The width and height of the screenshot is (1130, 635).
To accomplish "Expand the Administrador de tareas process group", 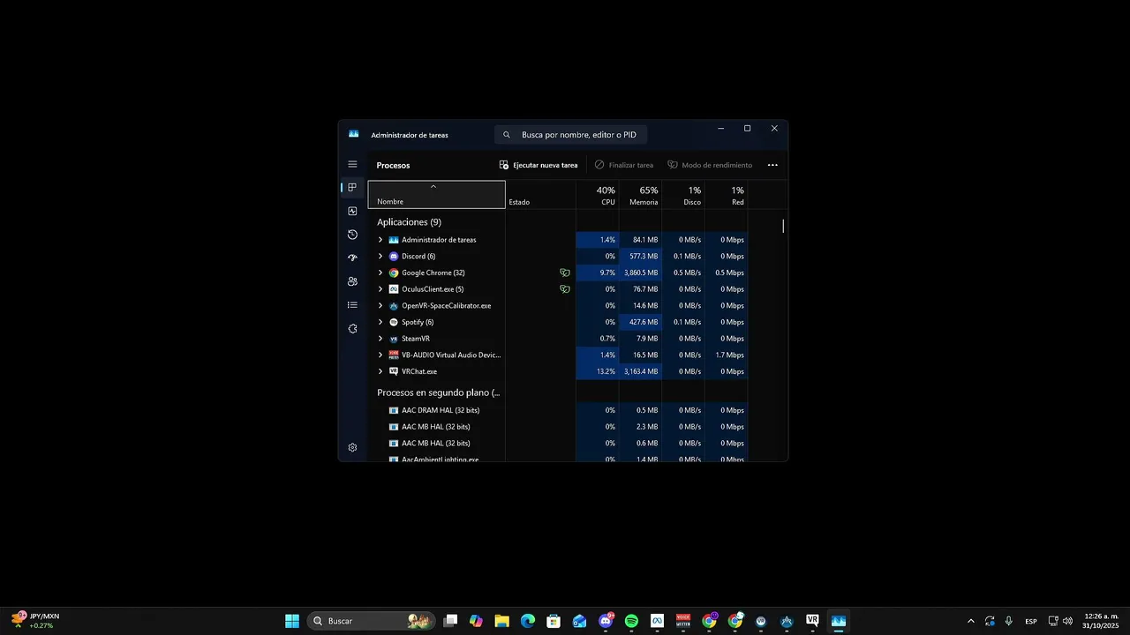I will tap(380, 240).
